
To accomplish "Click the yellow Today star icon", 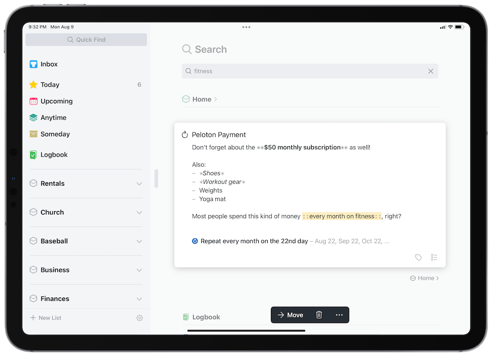I will tap(34, 85).
